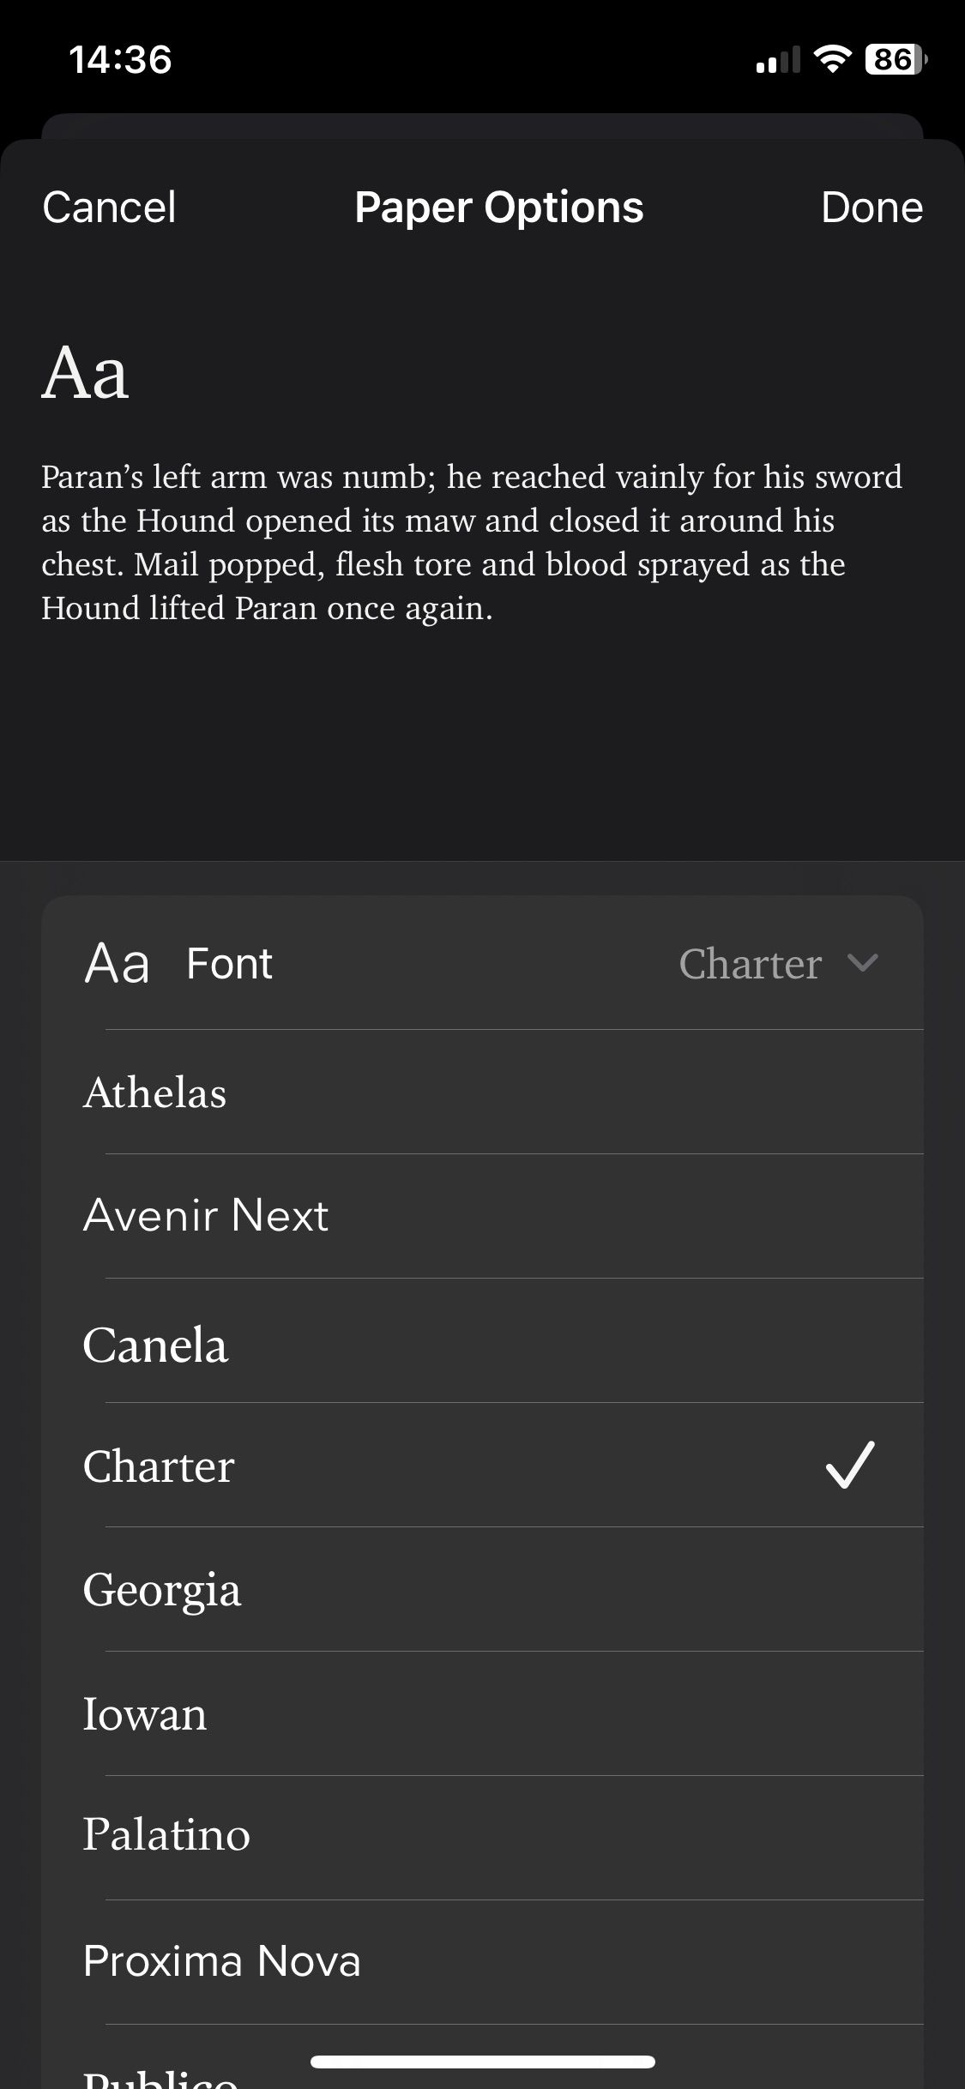Cancel the paper options changes
965x2089 pixels.
pos(108,207)
